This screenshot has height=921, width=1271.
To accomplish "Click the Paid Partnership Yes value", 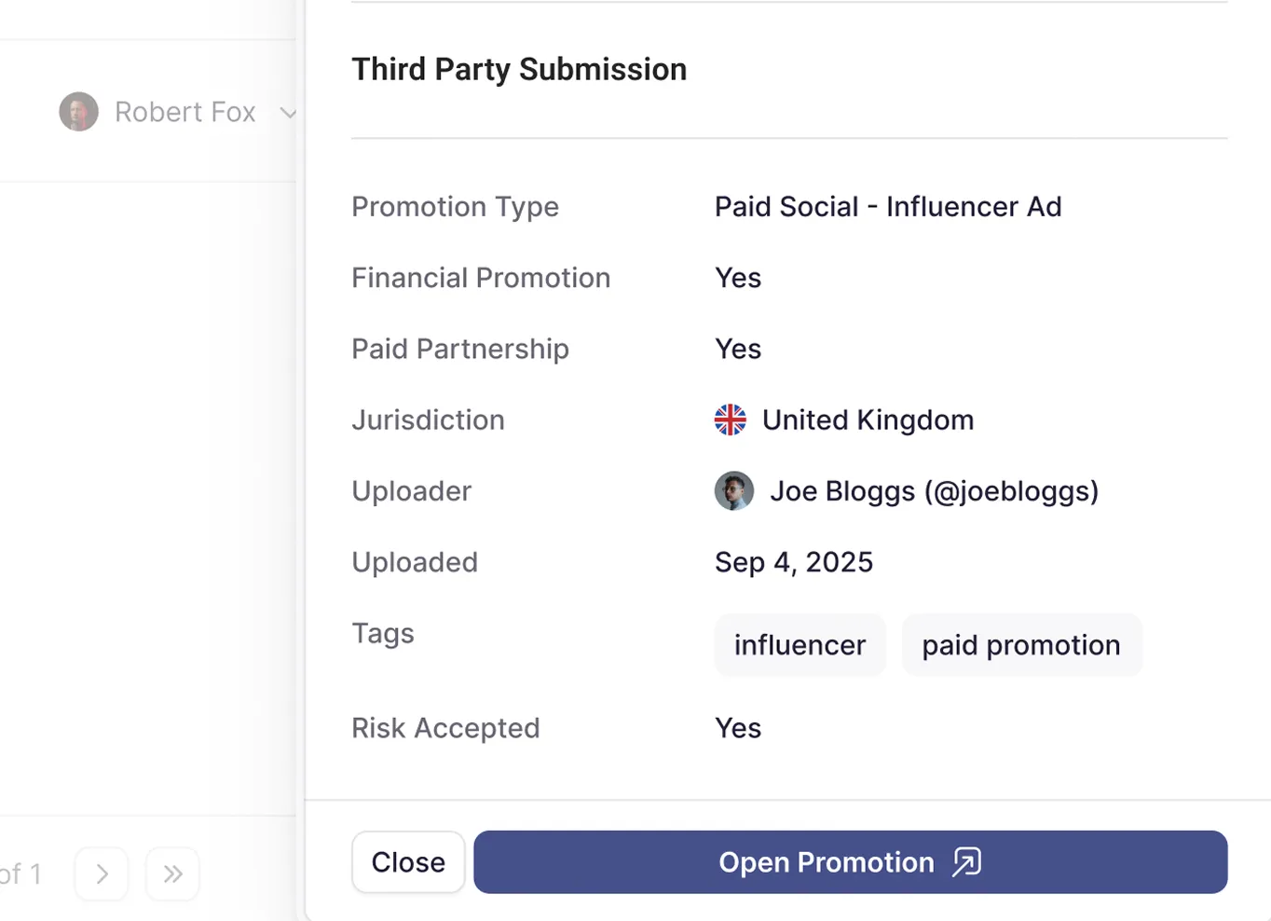I will [738, 349].
